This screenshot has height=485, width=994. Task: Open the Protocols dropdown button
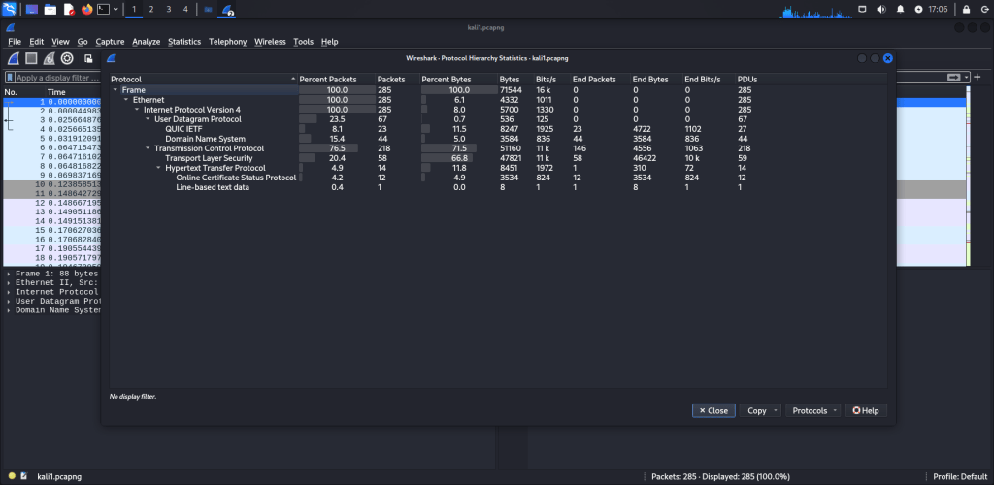812,410
